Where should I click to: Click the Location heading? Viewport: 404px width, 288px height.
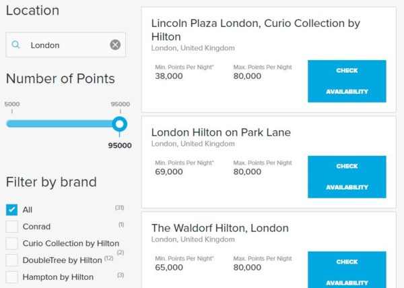[32, 11]
